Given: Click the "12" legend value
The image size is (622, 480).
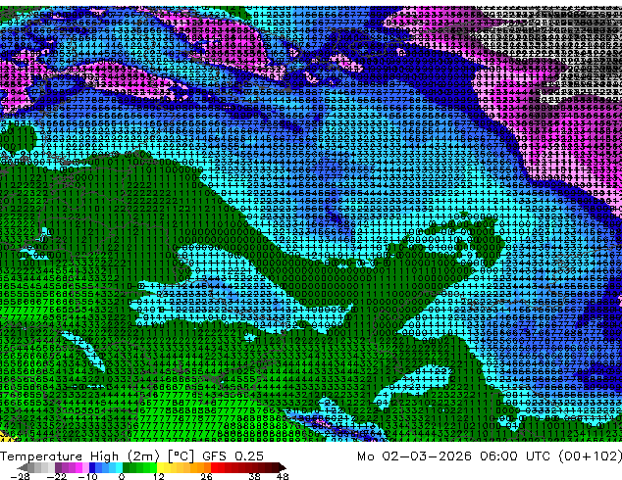Looking at the screenshot, I should click(x=159, y=476).
